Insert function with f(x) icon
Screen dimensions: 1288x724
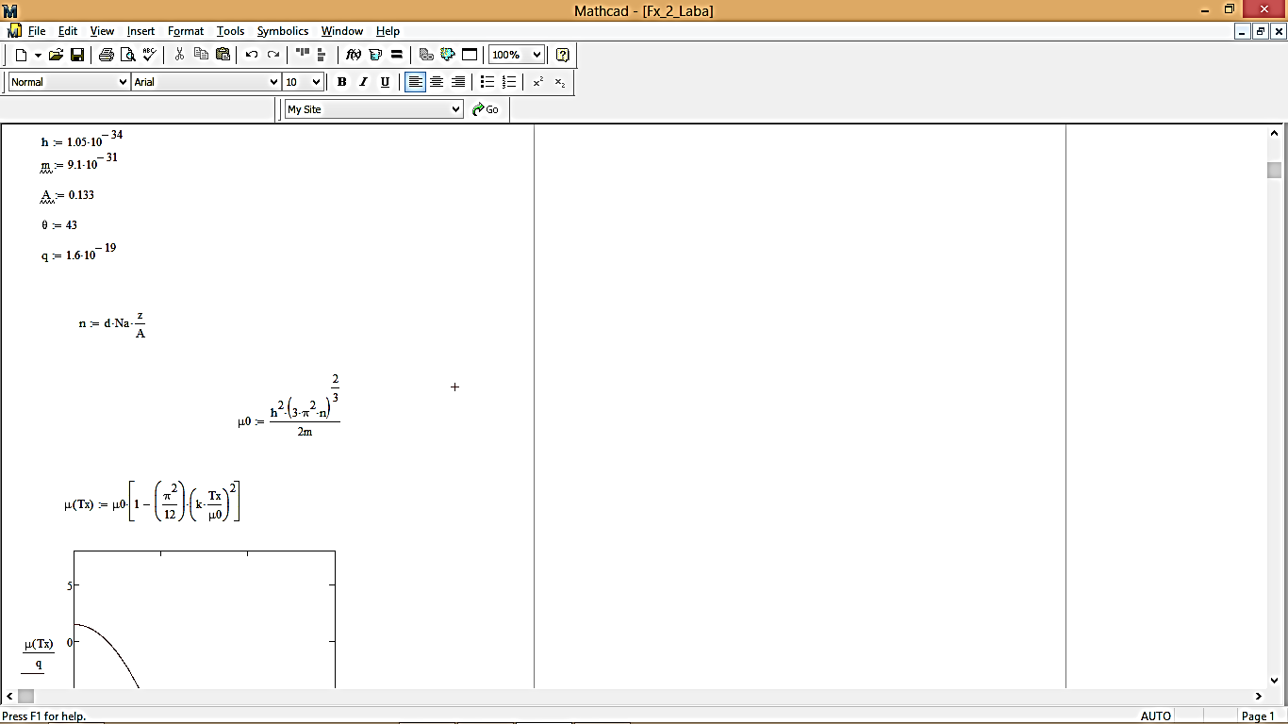pos(354,55)
